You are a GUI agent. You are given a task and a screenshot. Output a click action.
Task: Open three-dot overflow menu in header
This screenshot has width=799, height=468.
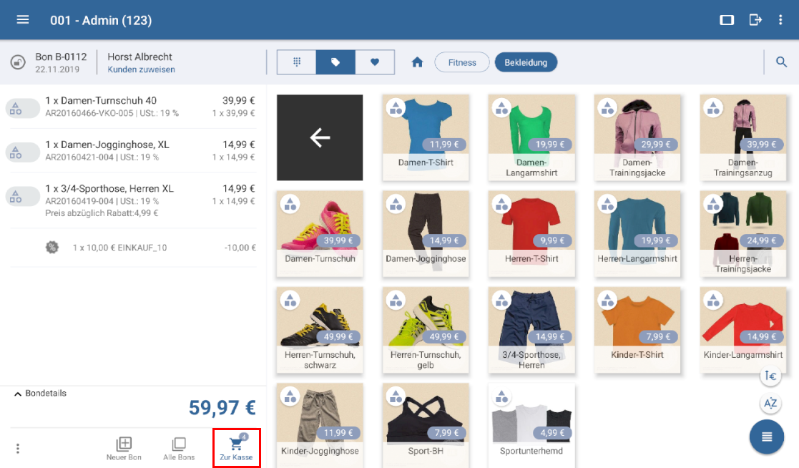coord(781,20)
